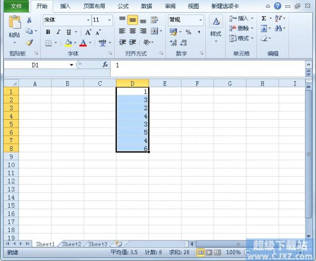Click the 粘贴 paste button
The height and width of the screenshot is (261, 316).
14,29
